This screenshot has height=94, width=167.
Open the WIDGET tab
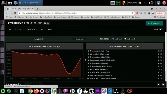51,30
